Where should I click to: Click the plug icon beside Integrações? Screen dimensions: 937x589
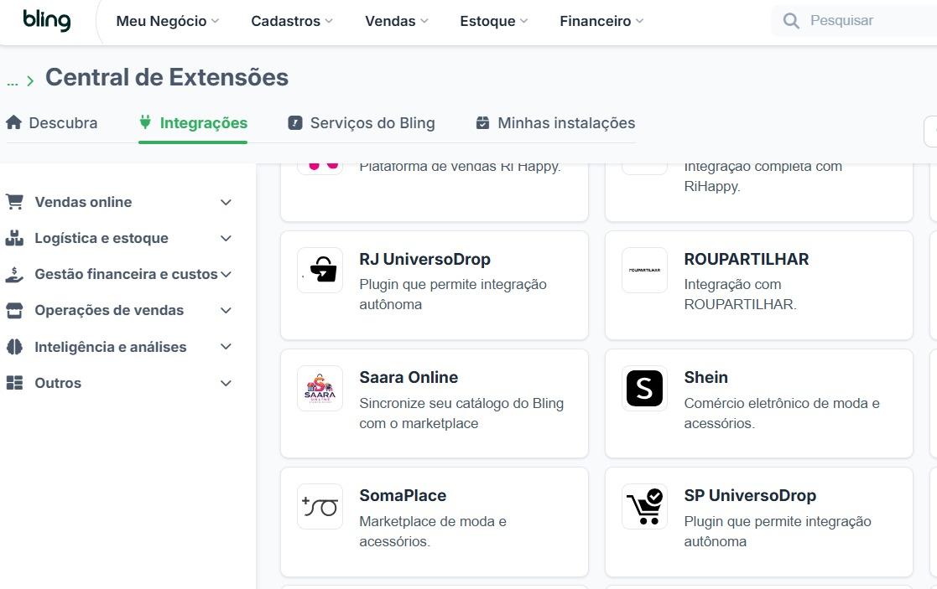[145, 122]
